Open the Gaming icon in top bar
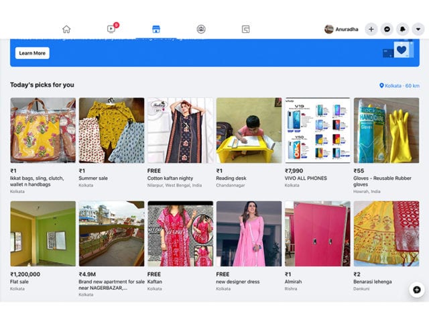Image resolution: width=429 pixels, height=322 pixels. pyautogui.click(x=246, y=29)
